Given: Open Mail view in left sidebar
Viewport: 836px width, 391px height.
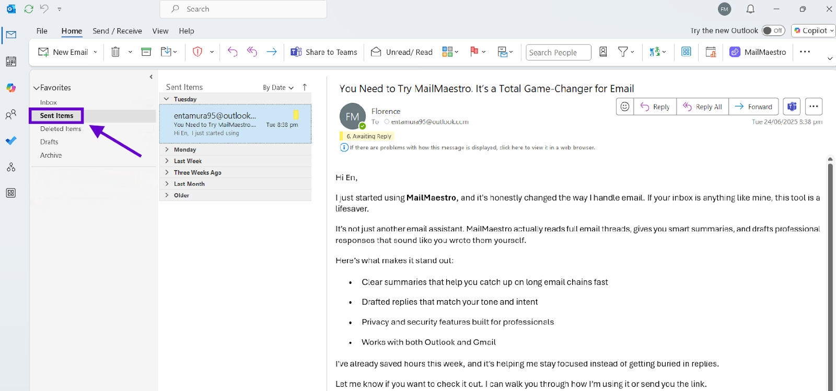Looking at the screenshot, I should (11, 35).
